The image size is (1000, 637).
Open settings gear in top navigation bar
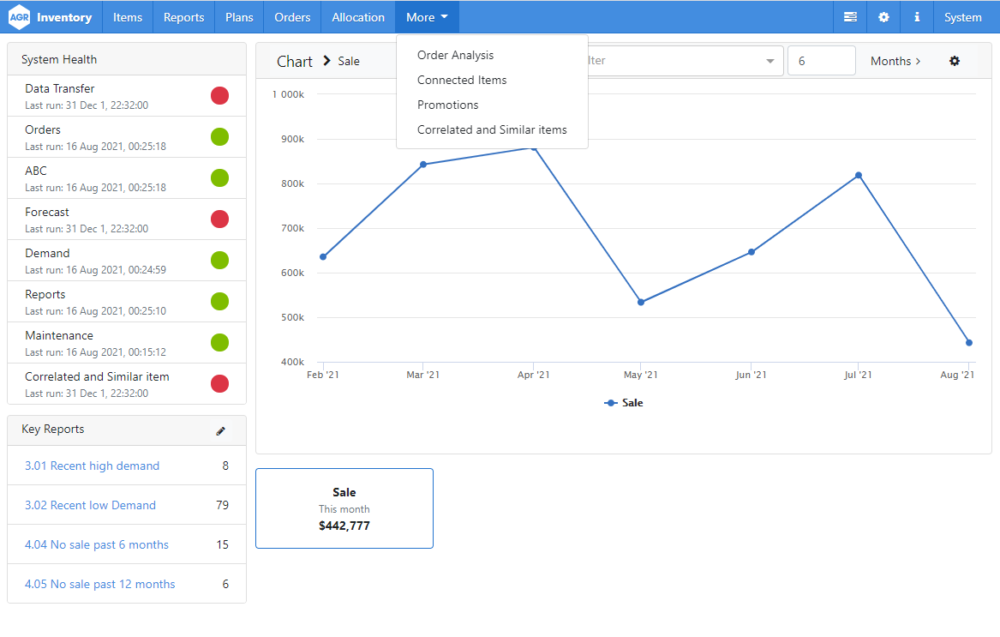[883, 17]
